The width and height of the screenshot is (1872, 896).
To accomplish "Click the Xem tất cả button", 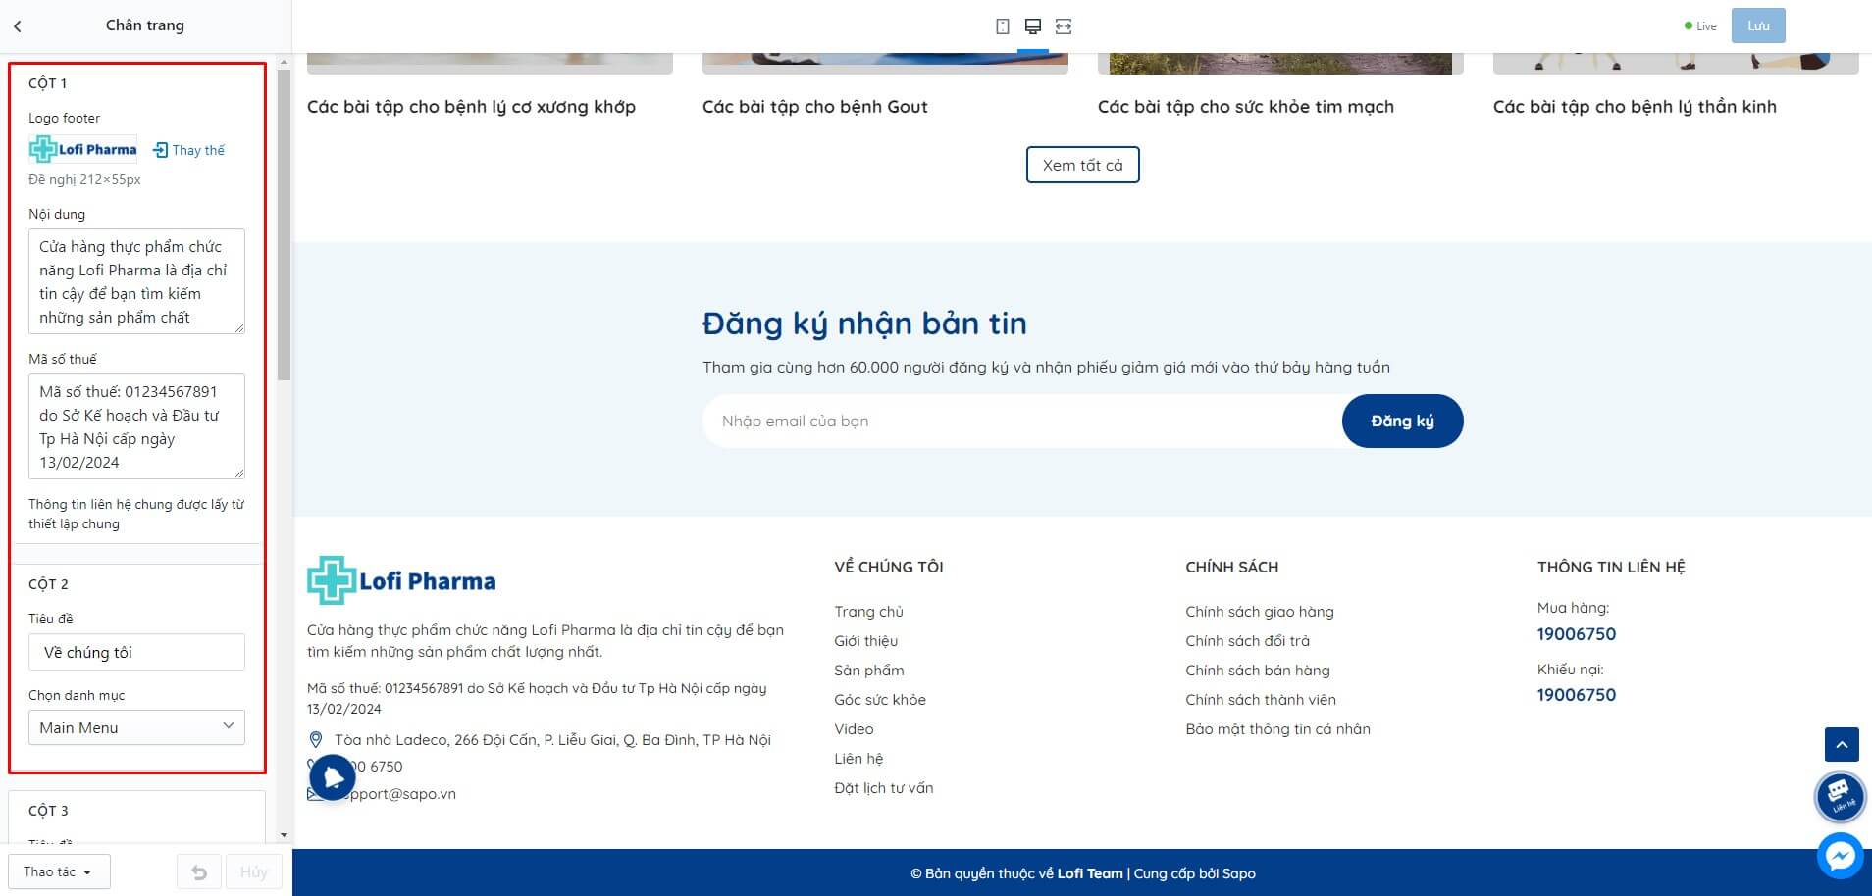I will 1083,165.
